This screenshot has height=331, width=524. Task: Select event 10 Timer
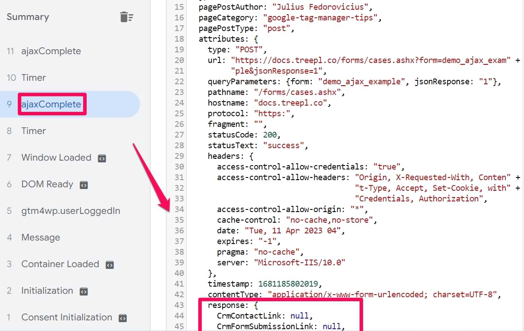[x=33, y=78]
